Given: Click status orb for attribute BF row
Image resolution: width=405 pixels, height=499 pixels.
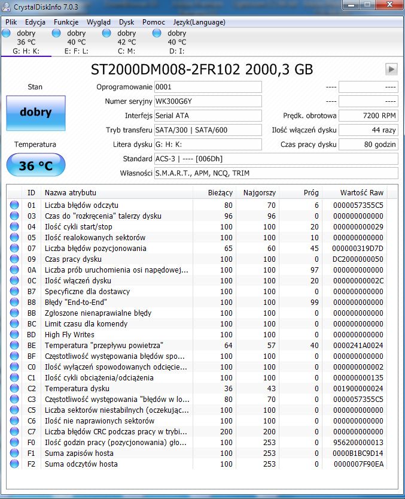Looking at the screenshot, I should click(x=14, y=356).
